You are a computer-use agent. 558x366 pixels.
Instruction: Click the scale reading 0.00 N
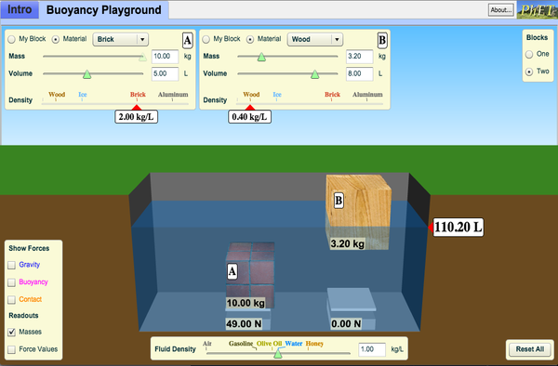pyautogui.click(x=346, y=323)
